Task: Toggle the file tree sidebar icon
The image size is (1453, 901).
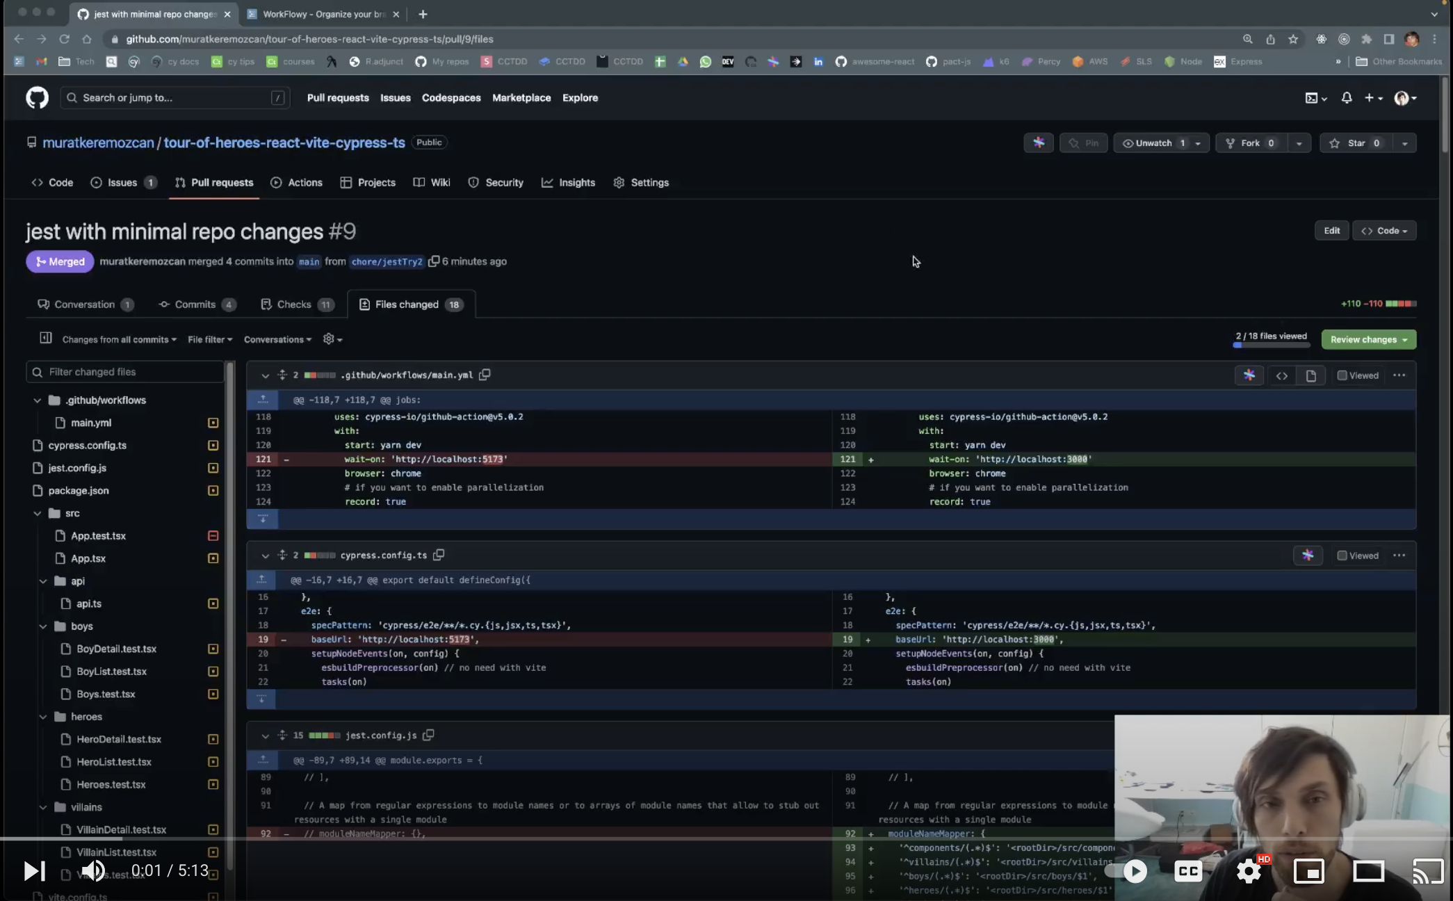Action: pos(46,339)
